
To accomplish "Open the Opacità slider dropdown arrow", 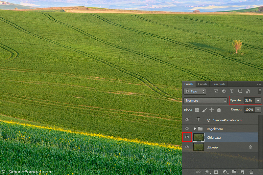I will click(258, 101).
